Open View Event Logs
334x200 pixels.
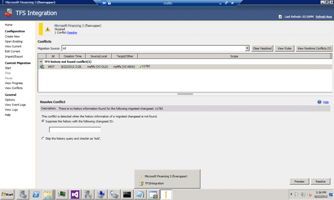click(15, 105)
